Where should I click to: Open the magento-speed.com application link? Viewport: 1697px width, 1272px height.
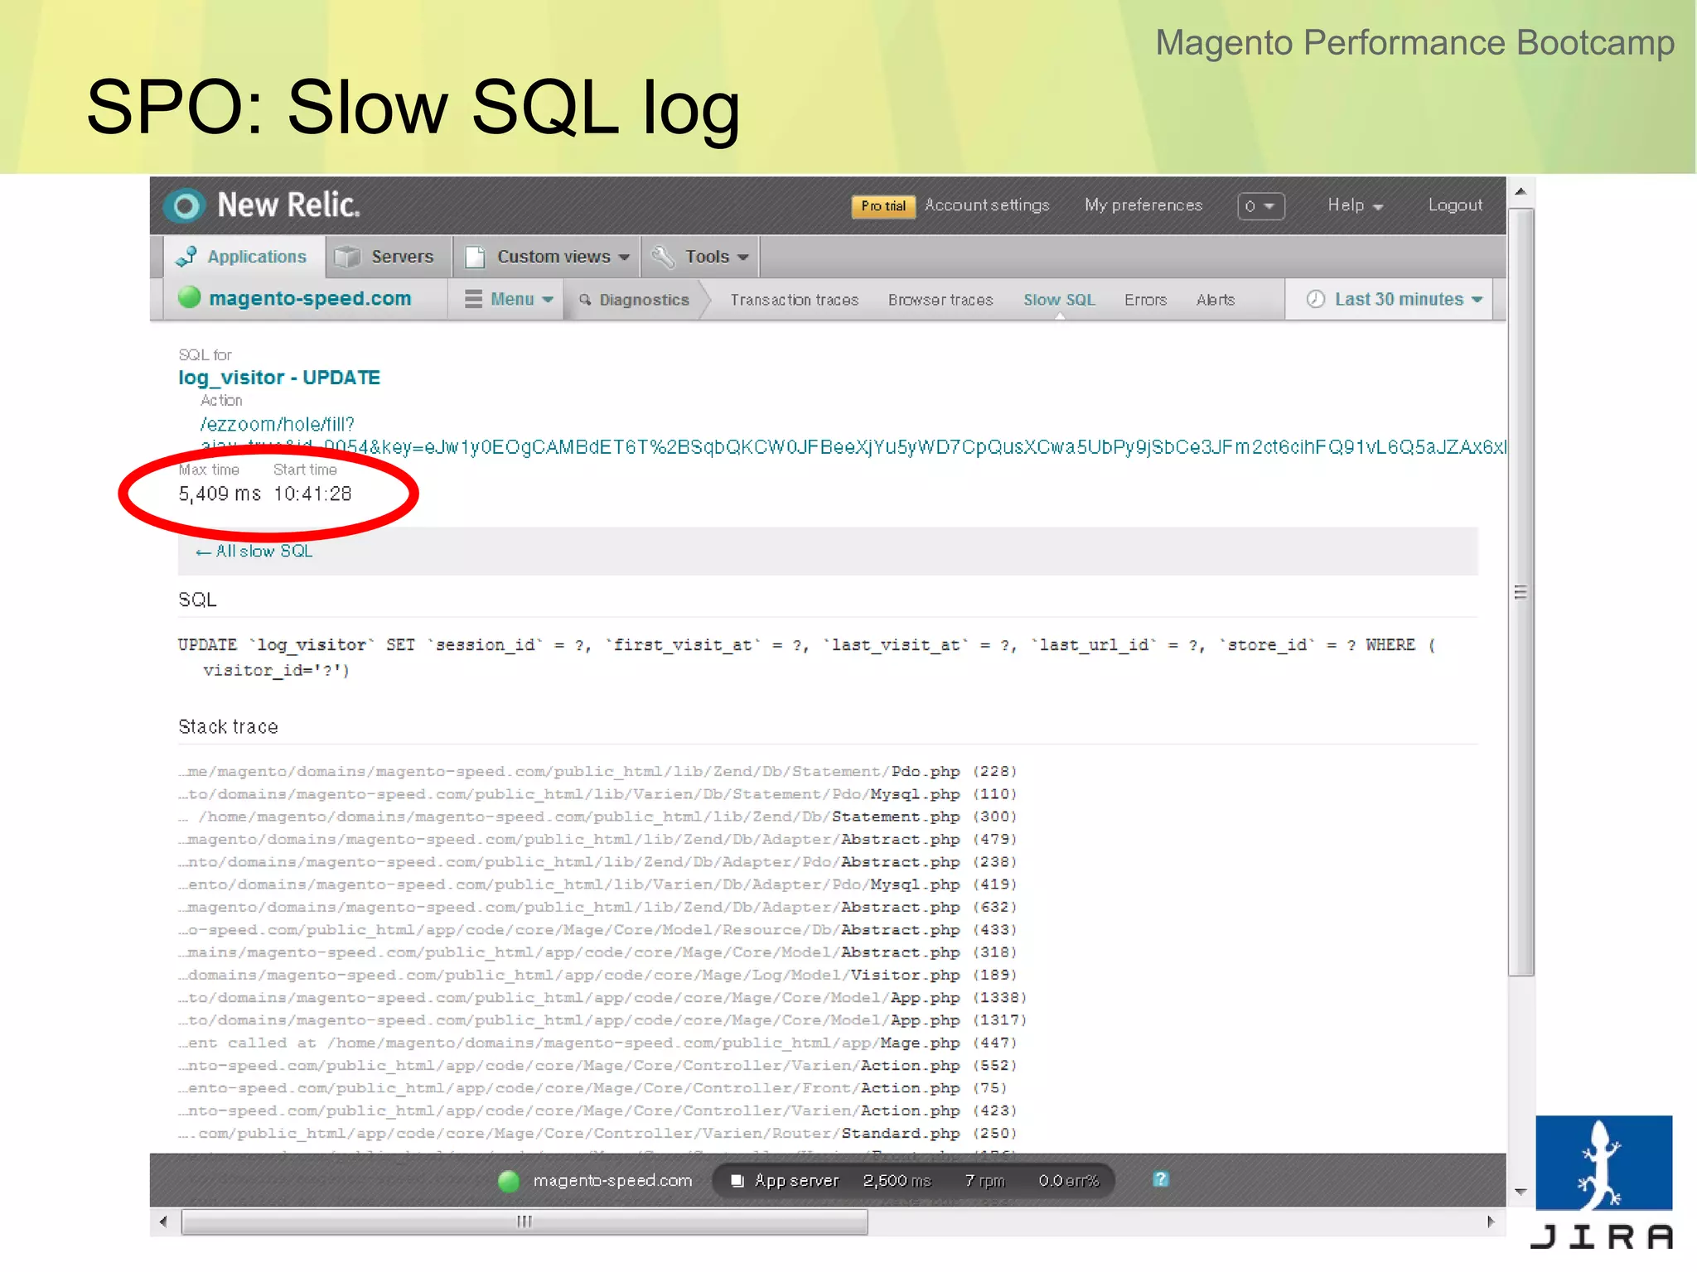(310, 298)
